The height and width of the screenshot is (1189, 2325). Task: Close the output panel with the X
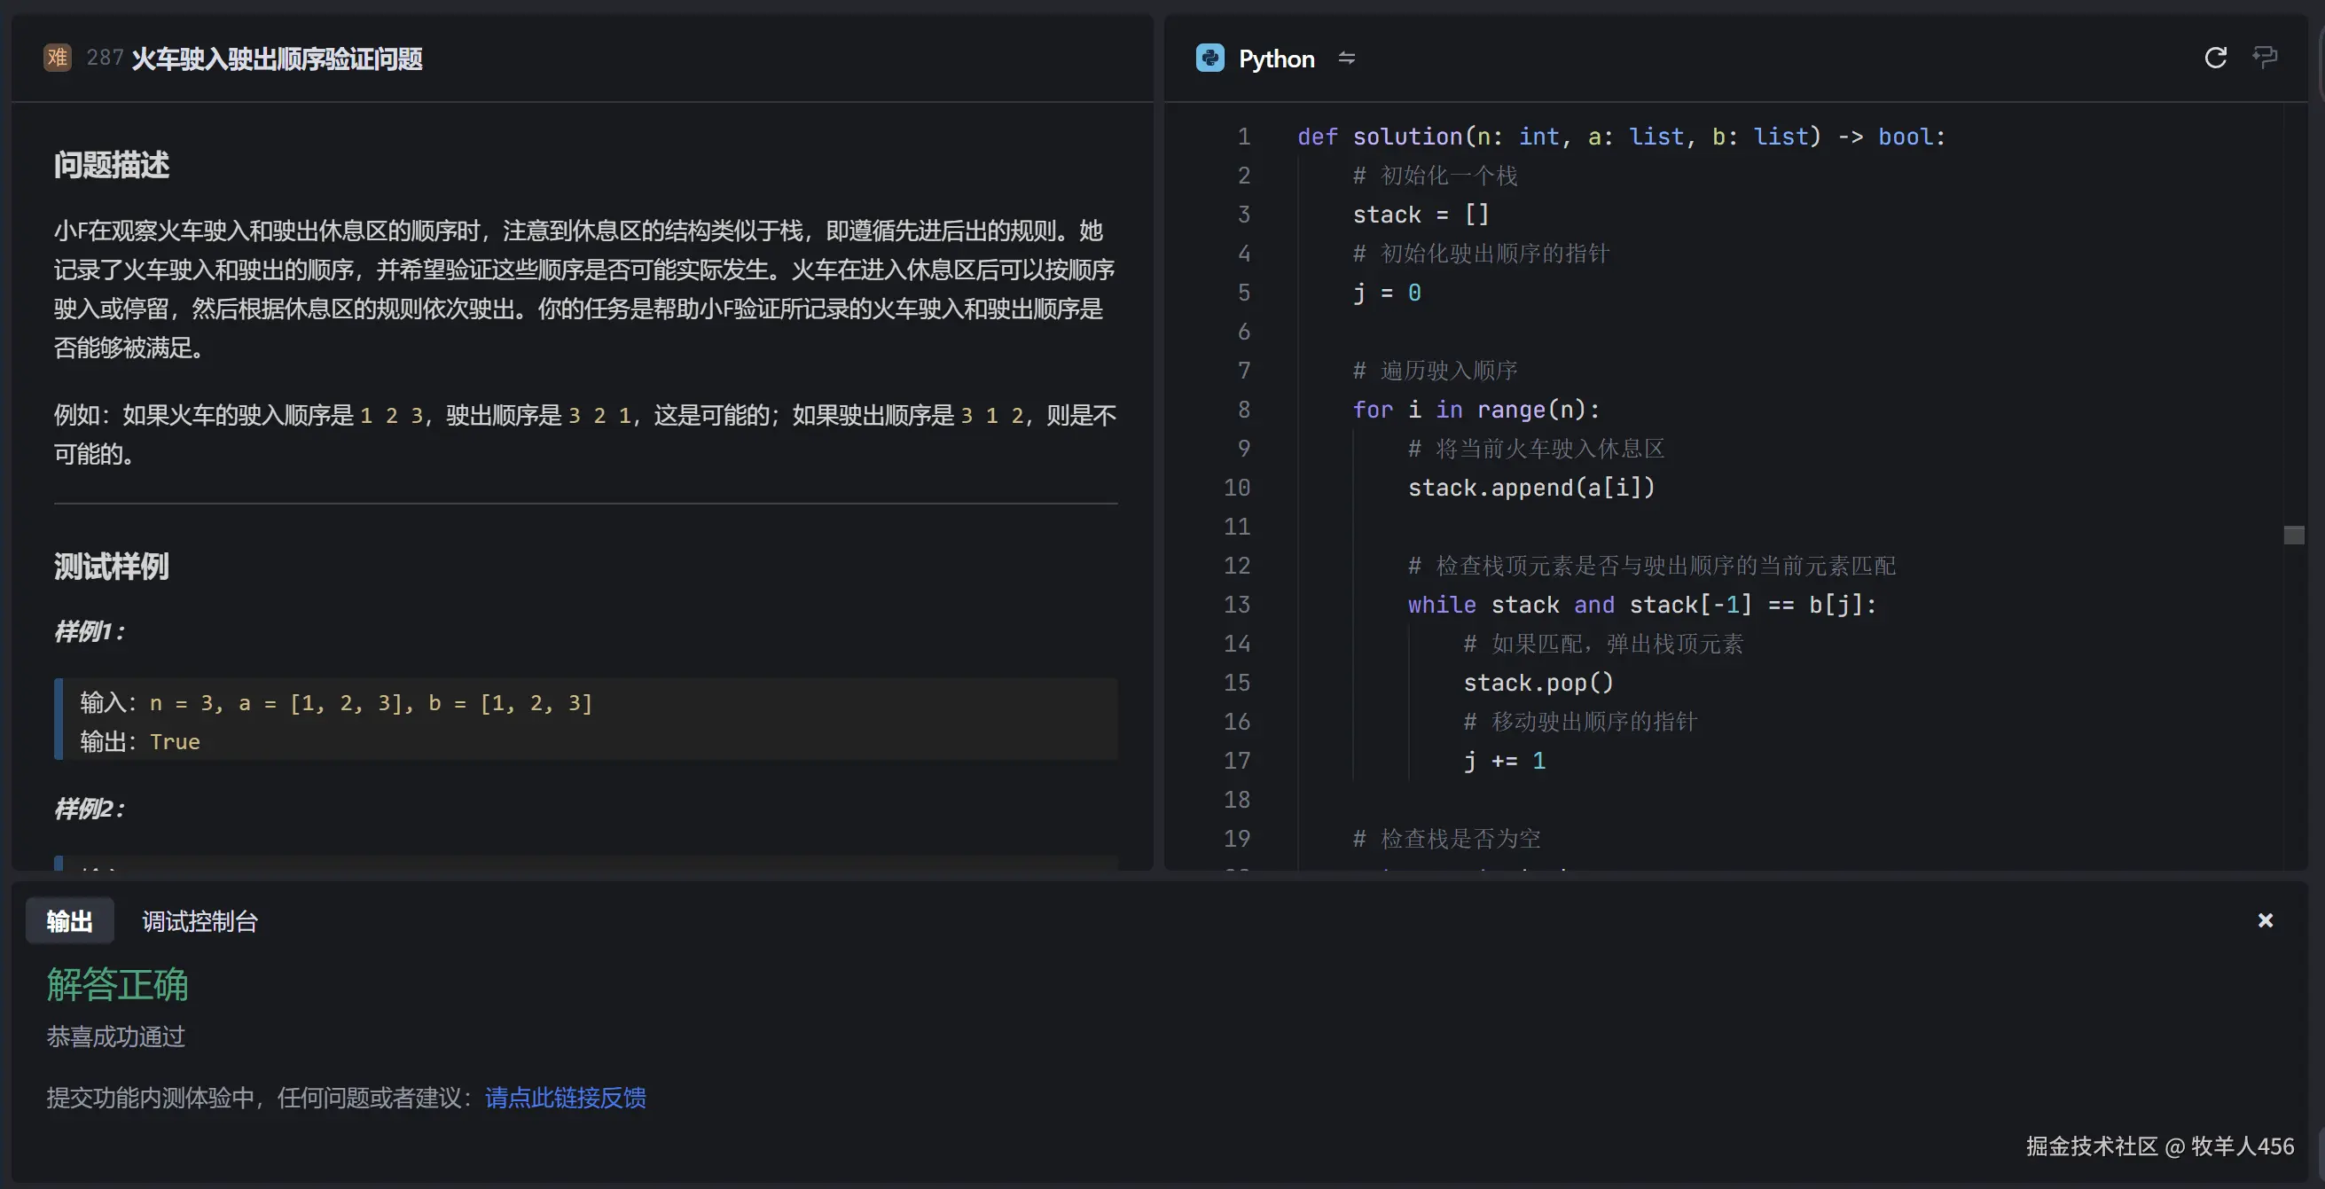2265,920
